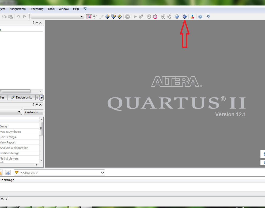The width and height of the screenshot is (265, 208).
Task: Start Compilation with the play arrow icon
Action: pos(135,17)
